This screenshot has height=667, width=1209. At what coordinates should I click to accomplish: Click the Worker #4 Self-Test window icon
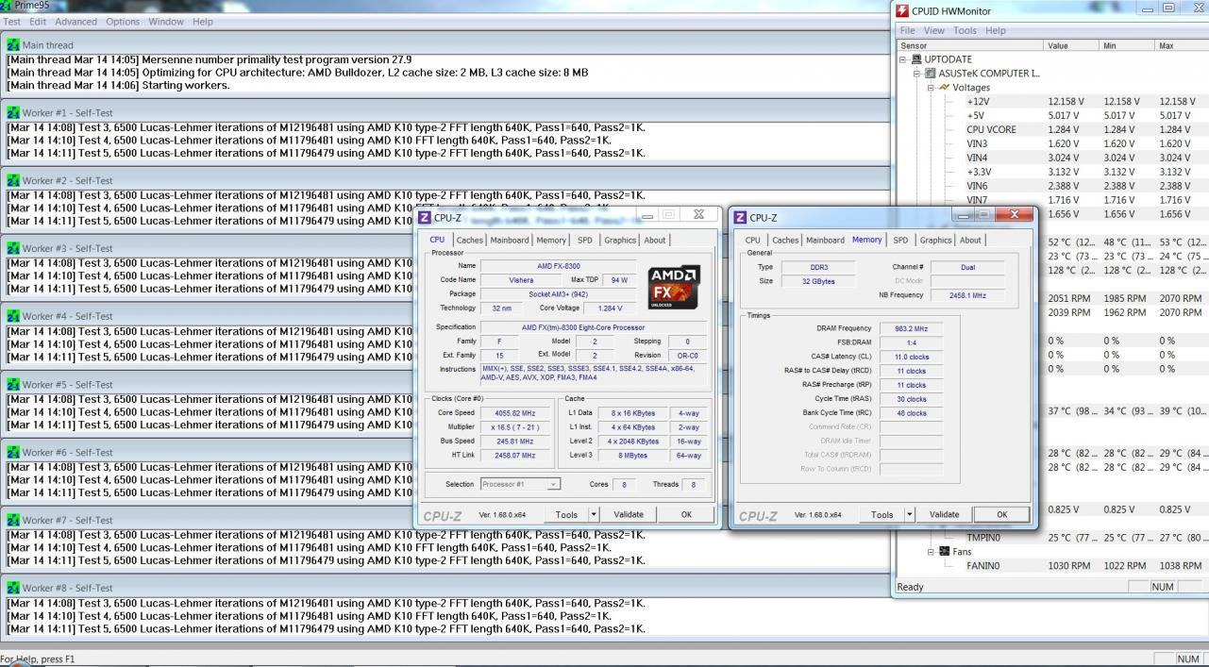click(x=13, y=316)
